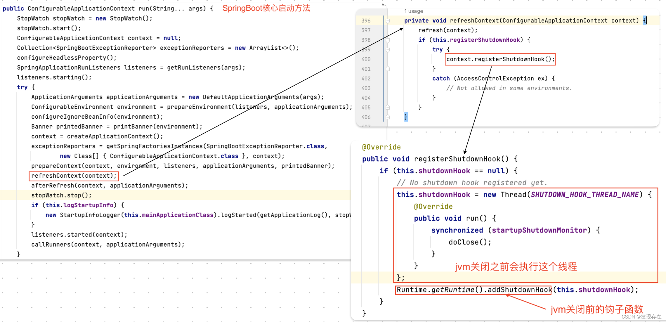Toggle the fold end marker at line 406
Image resolution: width=666 pixels, height=322 pixels.
pos(388,117)
